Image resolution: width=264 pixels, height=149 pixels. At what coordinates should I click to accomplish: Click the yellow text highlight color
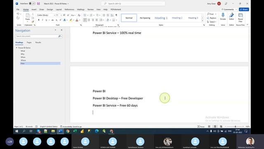(x=71, y=20)
